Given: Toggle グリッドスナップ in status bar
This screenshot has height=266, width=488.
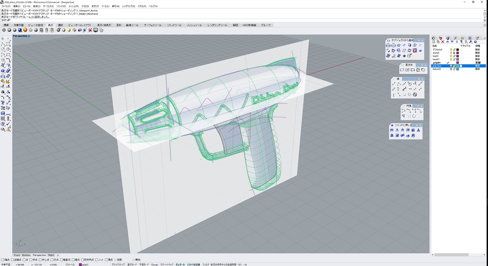Looking at the screenshot, I should (x=119, y=264).
